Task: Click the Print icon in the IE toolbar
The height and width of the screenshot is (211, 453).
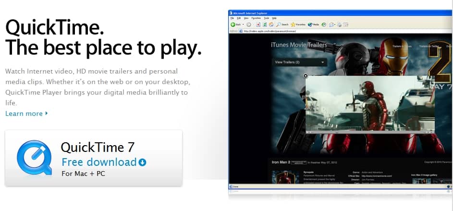Action: coord(340,25)
